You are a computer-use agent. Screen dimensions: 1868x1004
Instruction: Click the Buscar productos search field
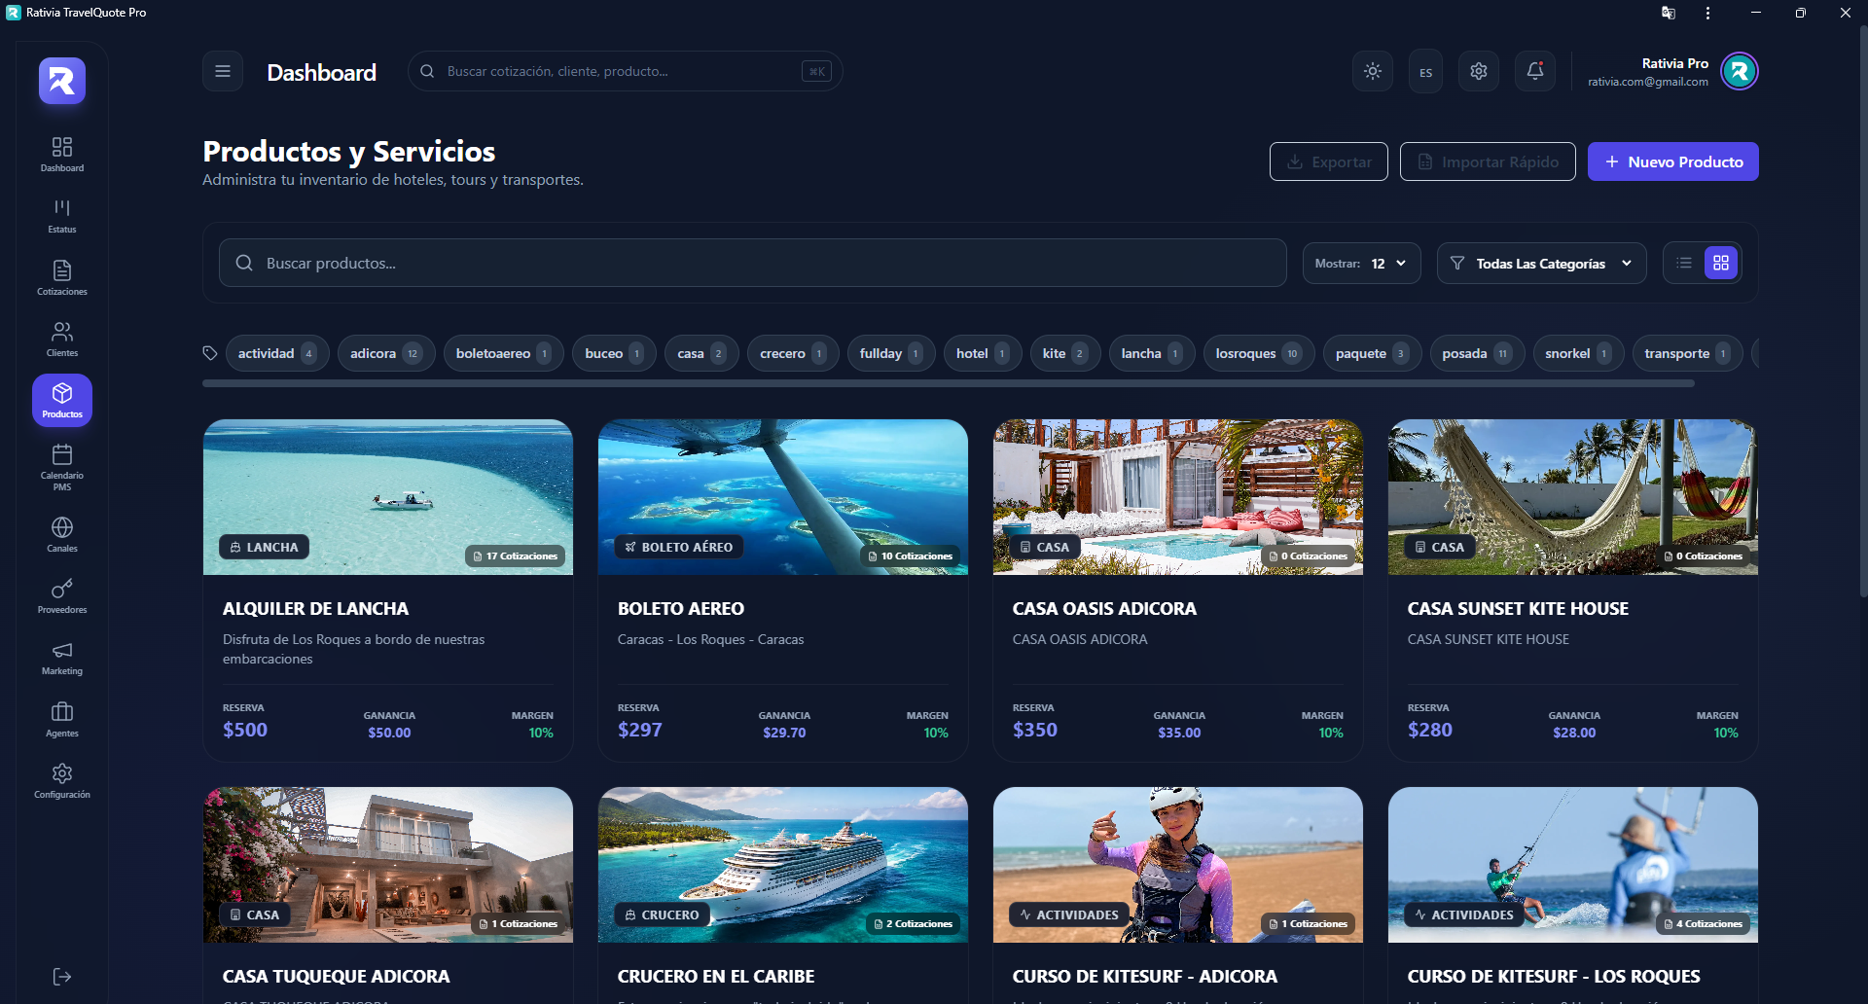(x=752, y=264)
